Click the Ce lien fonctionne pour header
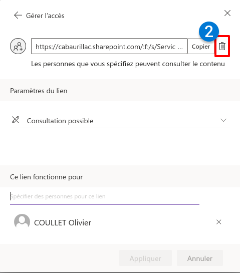 point(46,177)
